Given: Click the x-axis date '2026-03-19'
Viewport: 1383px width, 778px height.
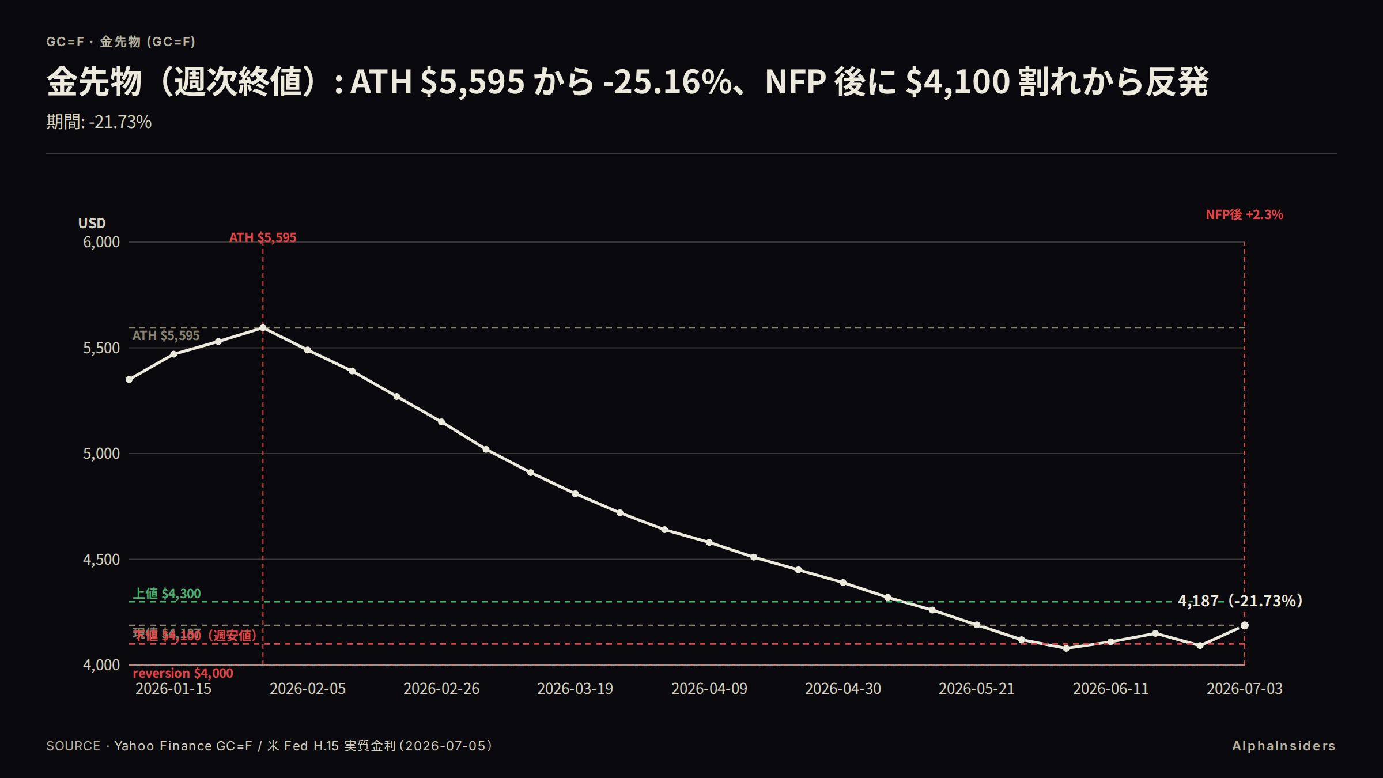Looking at the screenshot, I should 575,689.
